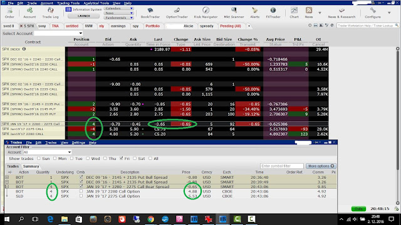Switch to Pending (All) tab
This screenshot has height=225, width=401.
(231, 26)
